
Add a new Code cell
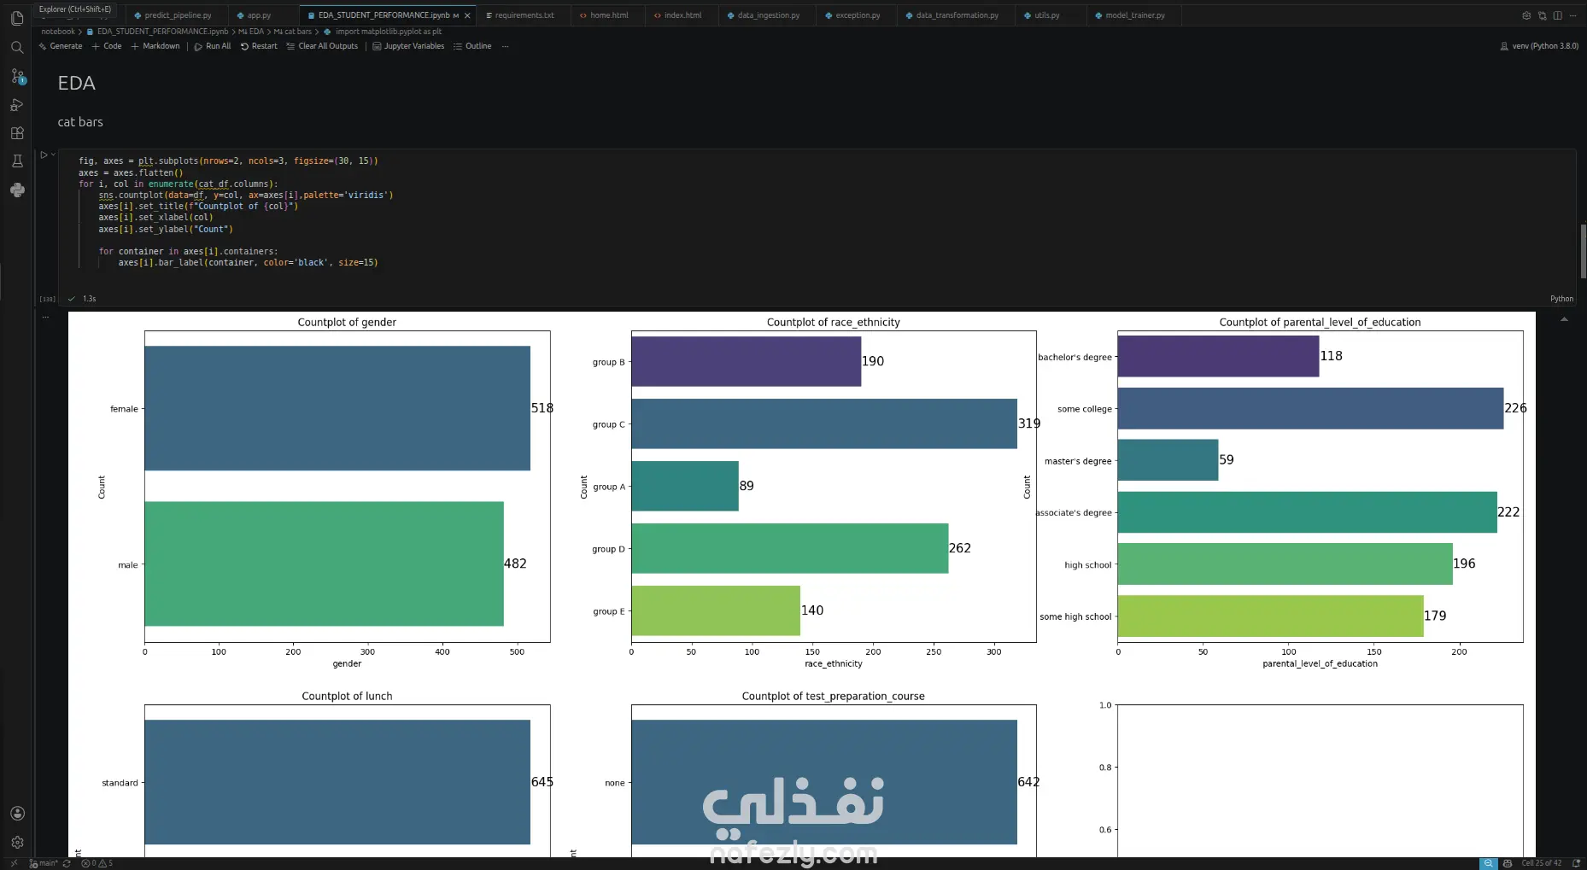pos(107,46)
